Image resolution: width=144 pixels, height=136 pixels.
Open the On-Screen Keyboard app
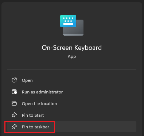point(72,80)
